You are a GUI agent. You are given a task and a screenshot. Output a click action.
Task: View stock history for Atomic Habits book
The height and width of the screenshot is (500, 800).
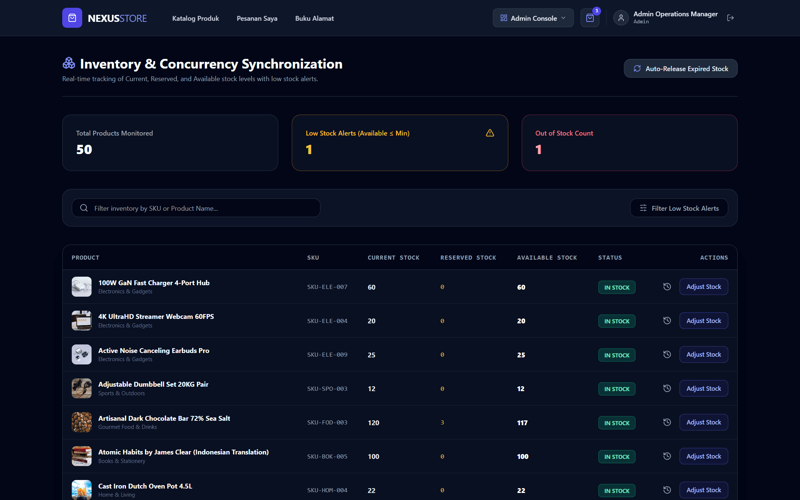click(667, 456)
